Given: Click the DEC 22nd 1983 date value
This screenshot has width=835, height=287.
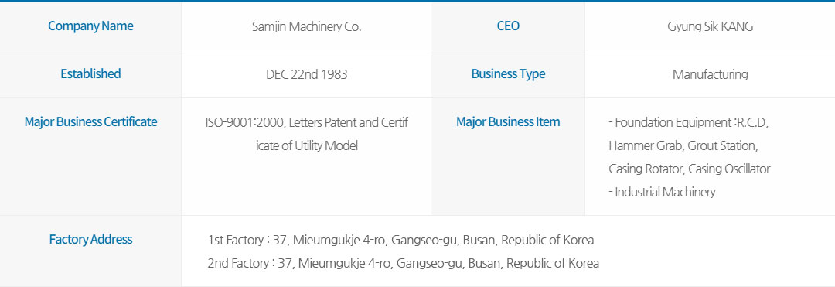Looking at the screenshot, I should (307, 74).
